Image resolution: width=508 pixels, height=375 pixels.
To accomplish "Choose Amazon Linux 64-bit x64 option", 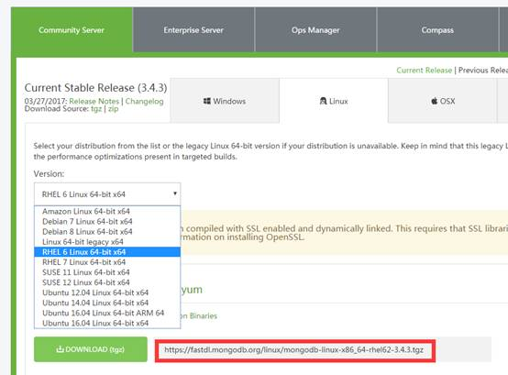I will coord(107,211).
